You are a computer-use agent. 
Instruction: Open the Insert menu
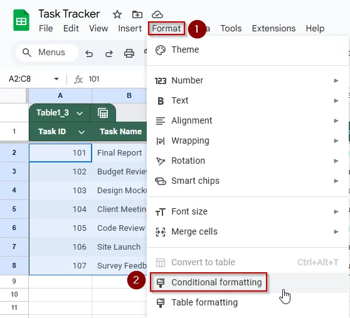click(130, 29)
